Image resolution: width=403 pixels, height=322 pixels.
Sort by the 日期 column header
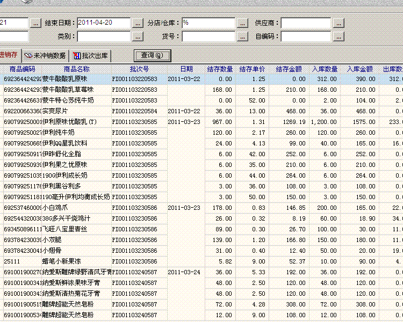coord(186,69)
